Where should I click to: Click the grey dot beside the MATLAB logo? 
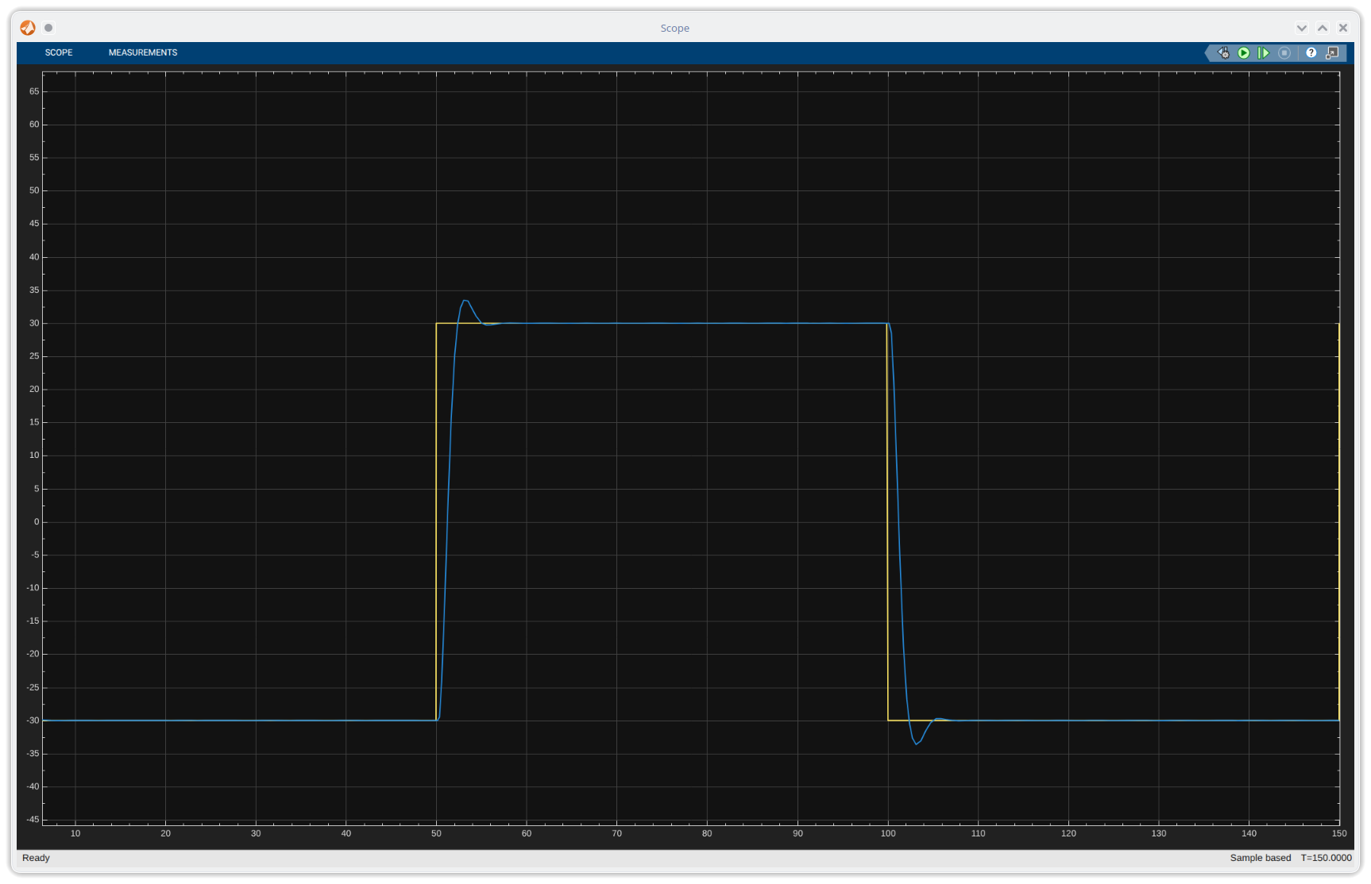48,28
